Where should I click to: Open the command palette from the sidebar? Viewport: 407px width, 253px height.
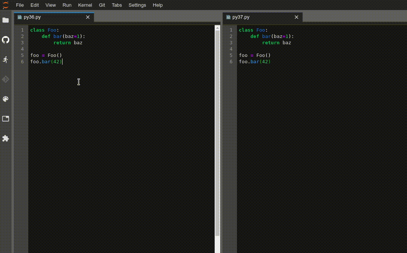click(6, 99)
